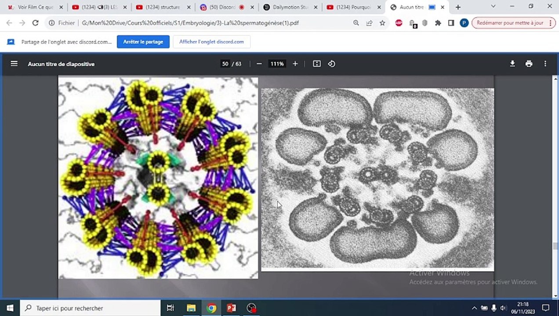Screen dimensions: 559x316
Task: Show hidden system tray icons
Action: (474, 308)
